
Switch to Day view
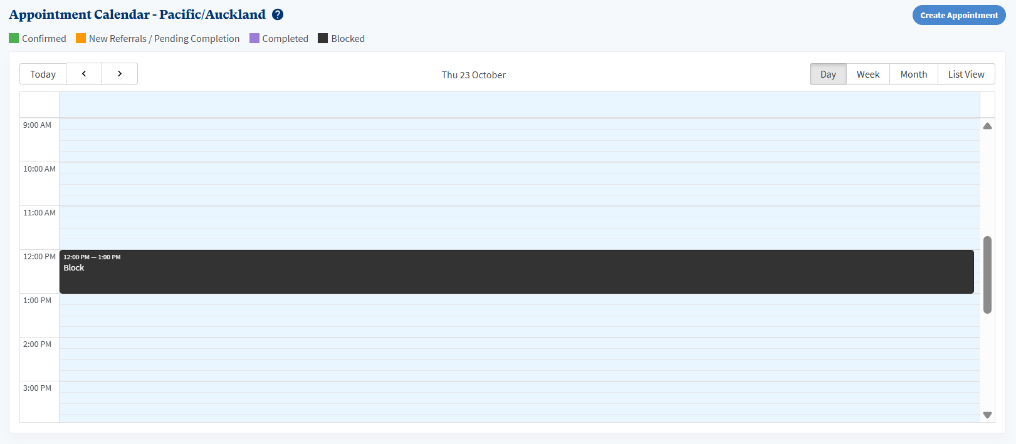(828, 74)
